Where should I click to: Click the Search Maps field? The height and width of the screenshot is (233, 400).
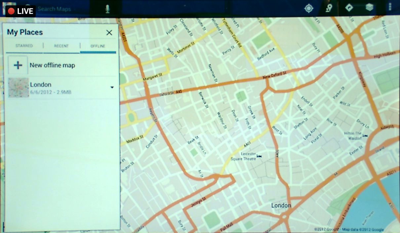tap(63, 9)
